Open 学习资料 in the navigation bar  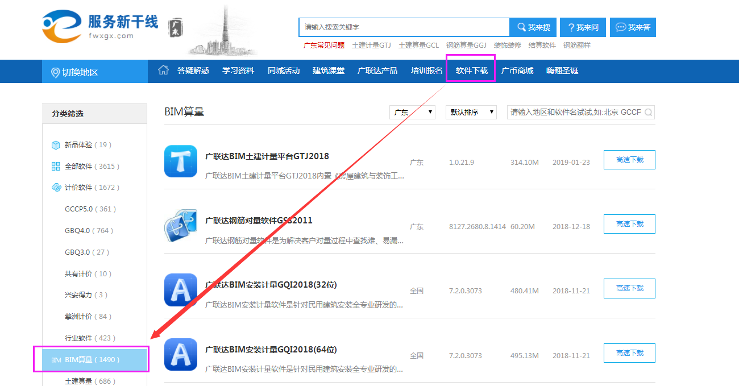click(x=238, y=70)
